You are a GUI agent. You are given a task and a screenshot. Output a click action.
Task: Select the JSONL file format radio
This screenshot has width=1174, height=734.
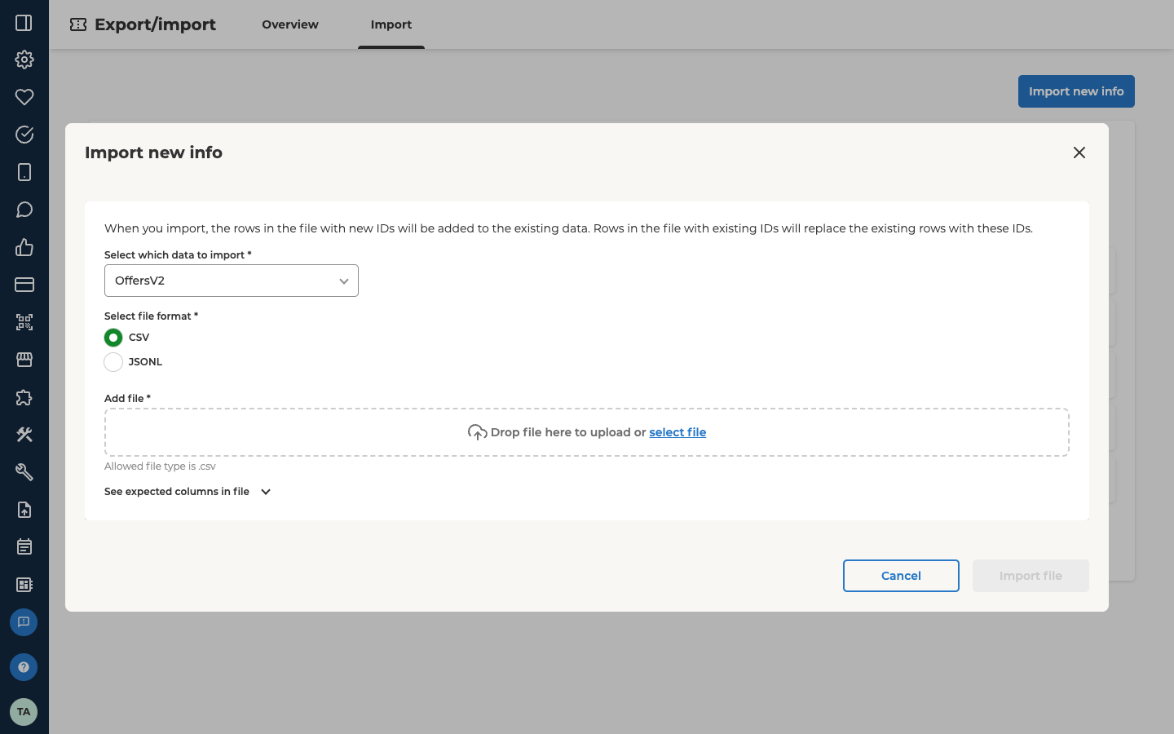pos(113,362)
